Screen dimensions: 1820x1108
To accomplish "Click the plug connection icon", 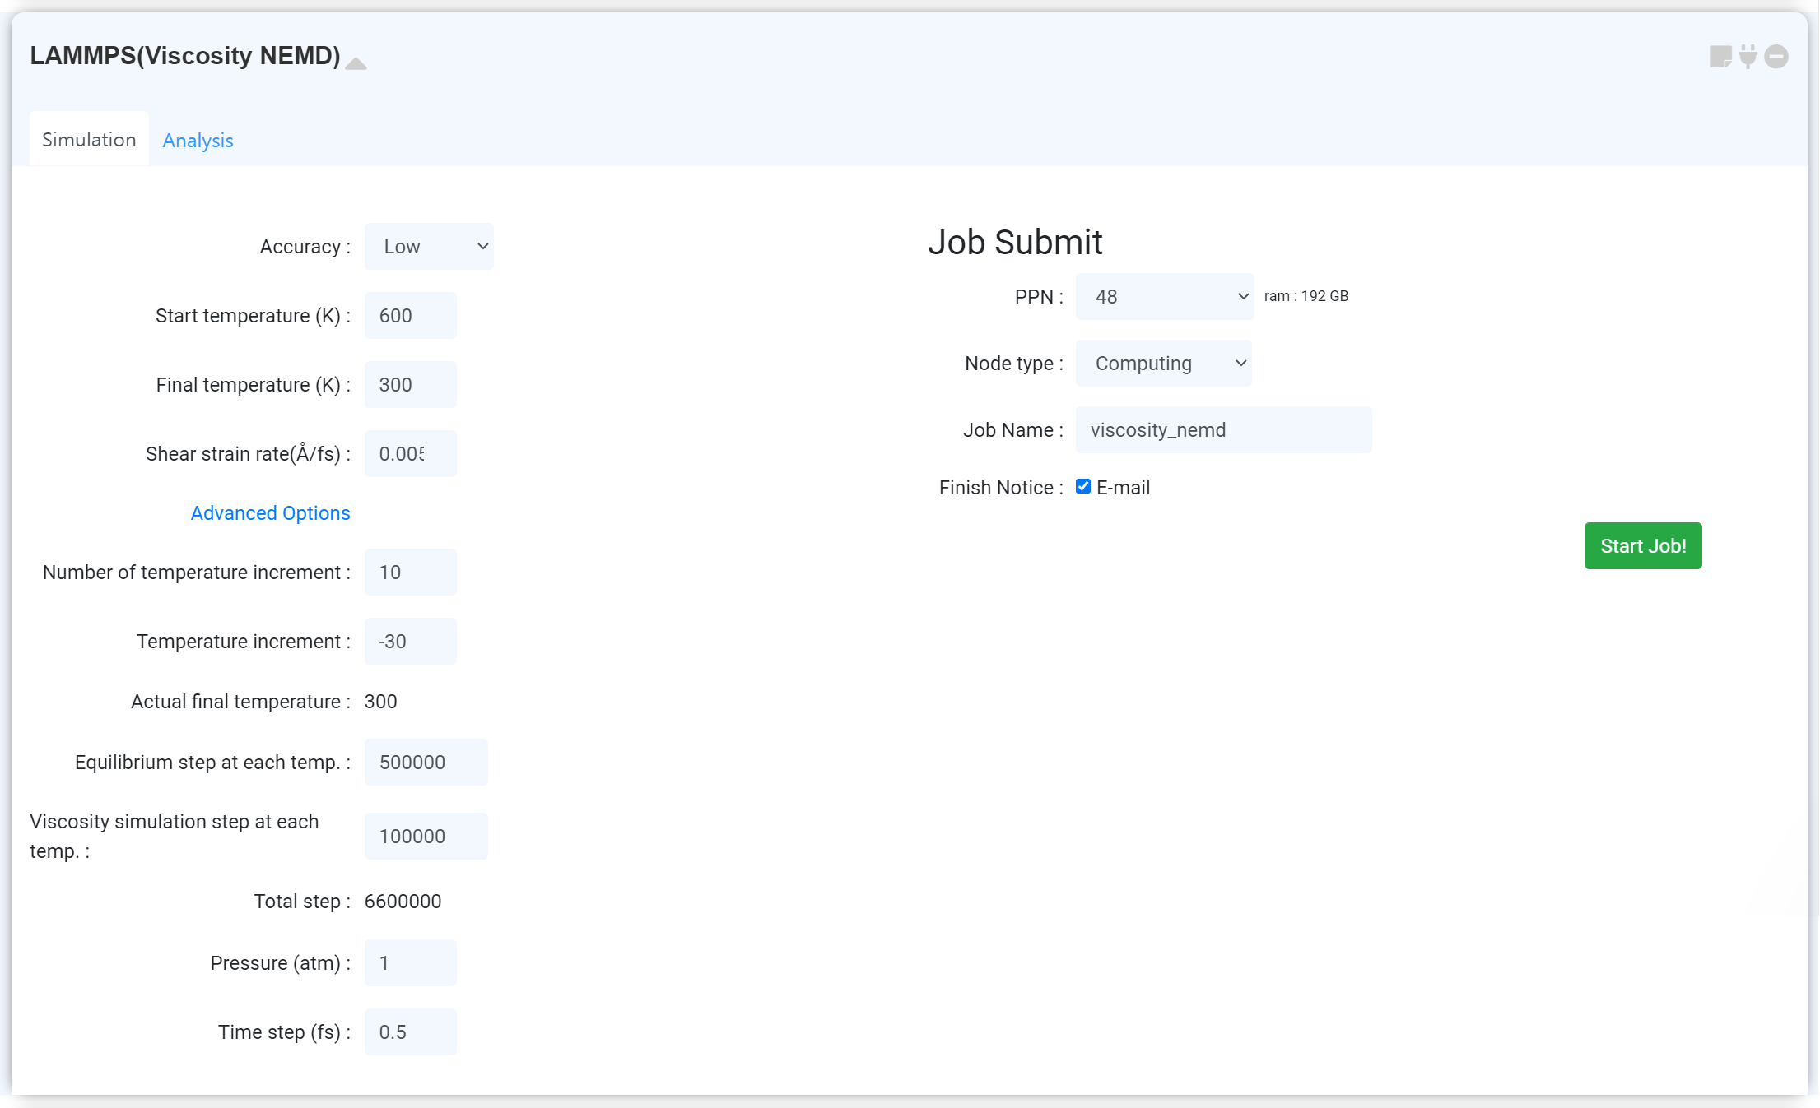I will pos(1748,57).
